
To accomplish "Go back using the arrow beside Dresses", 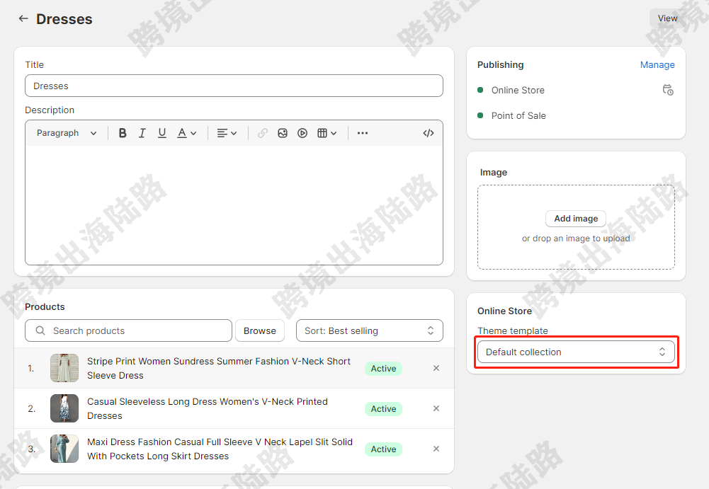I will pyautogui.click(x=23, y=19).
